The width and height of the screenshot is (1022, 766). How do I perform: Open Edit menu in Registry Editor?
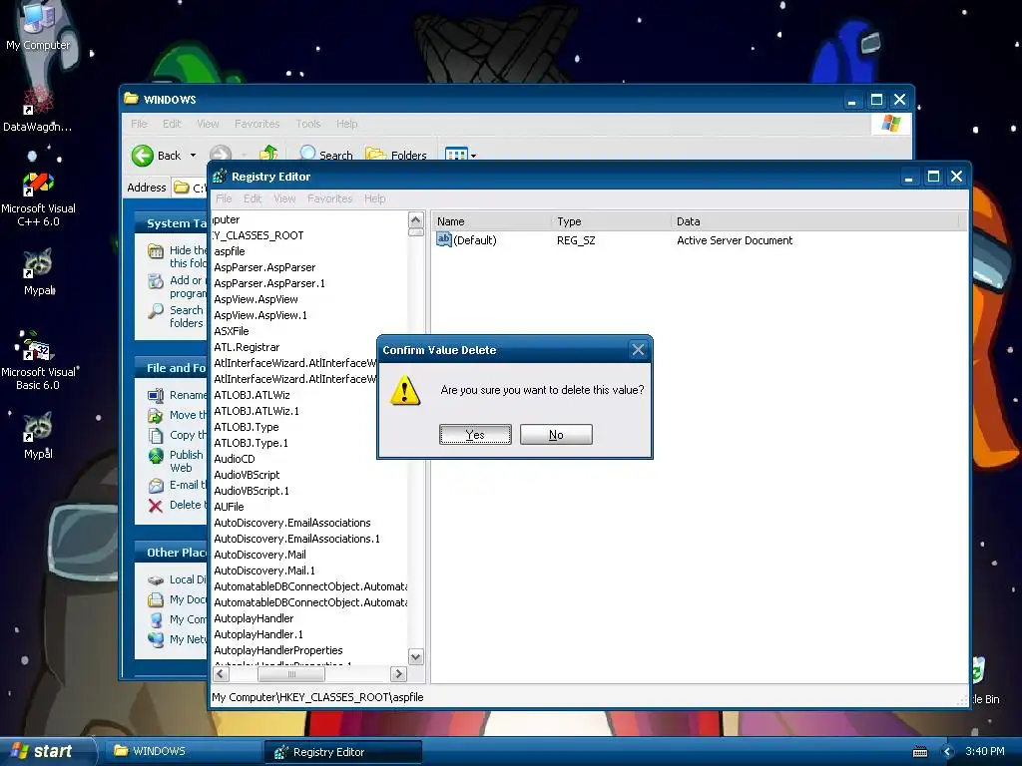tap(253, 198)
